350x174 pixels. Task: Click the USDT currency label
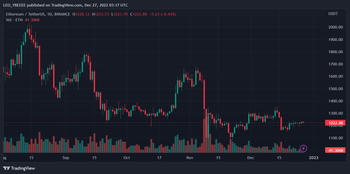333,14
